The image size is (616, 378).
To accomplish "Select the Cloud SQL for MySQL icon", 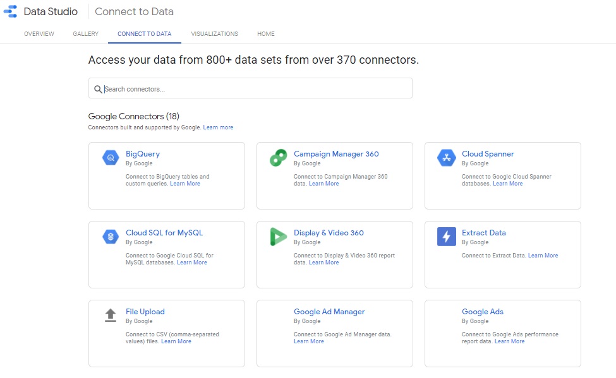I will (x=110, y=237).
